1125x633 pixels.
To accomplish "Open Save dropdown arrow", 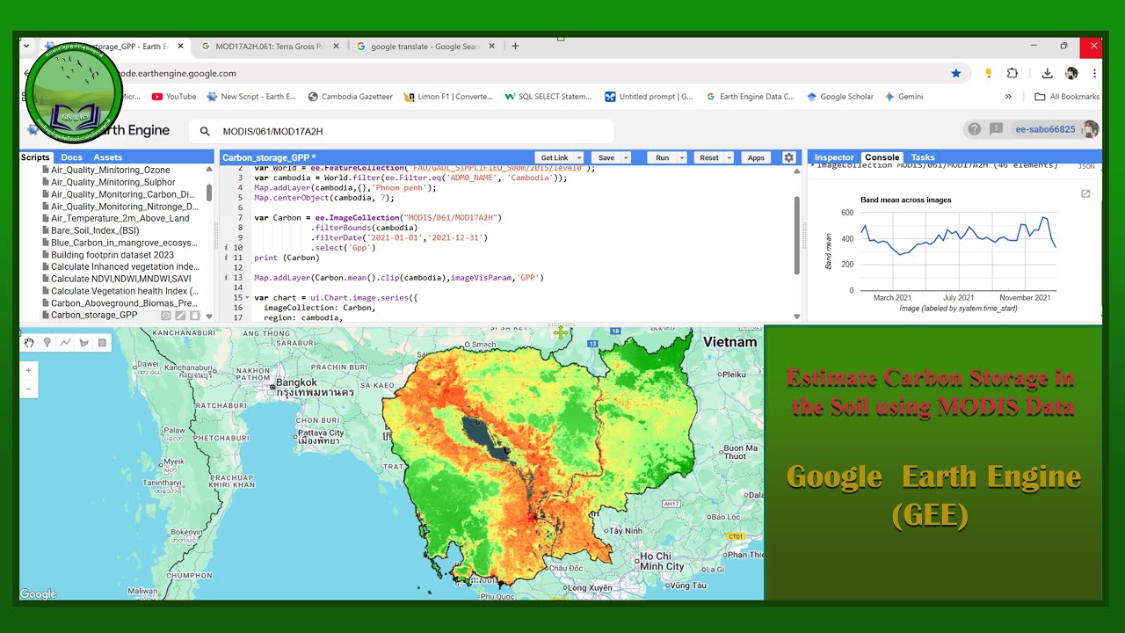I will click(626, 157).
